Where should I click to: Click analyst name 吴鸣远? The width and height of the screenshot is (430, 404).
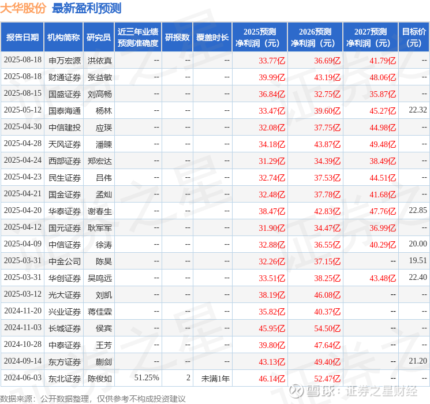click(x=99, y=278)
